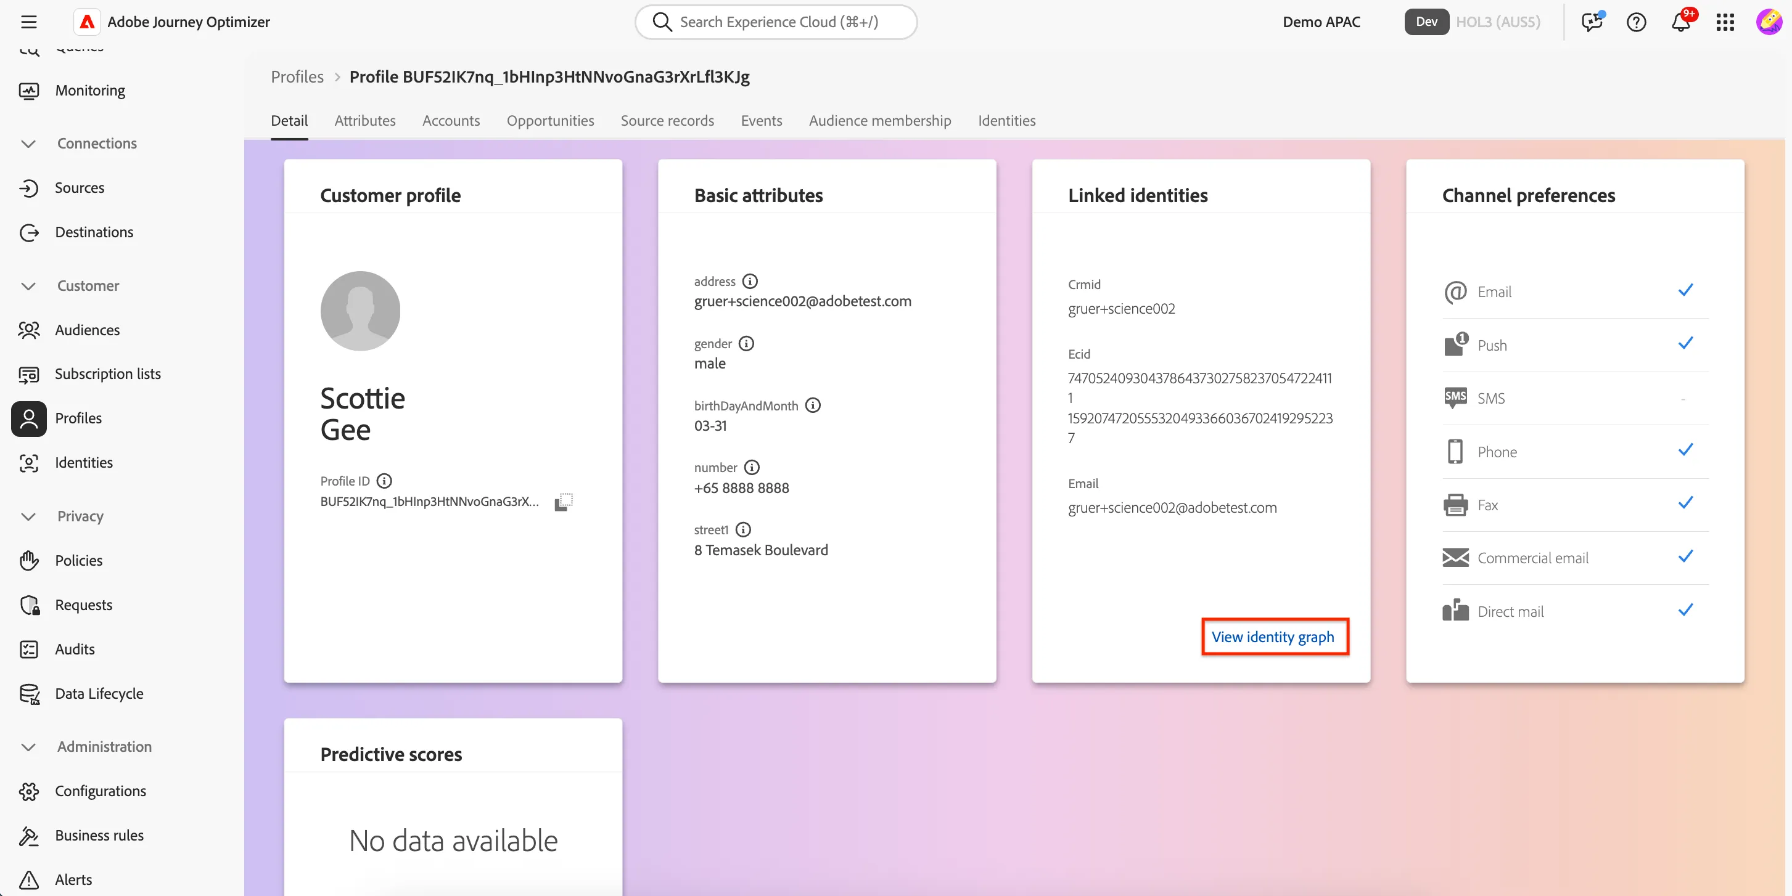
Task: Collapse the Customer section
Action: [28, 286]
